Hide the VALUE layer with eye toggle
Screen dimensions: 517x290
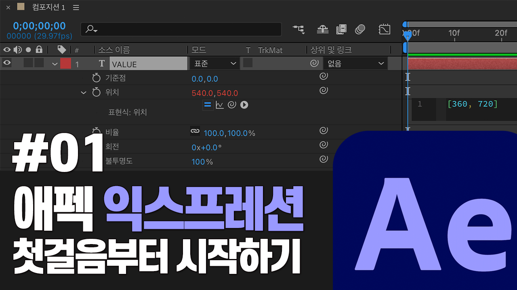[x=7, y=63]
